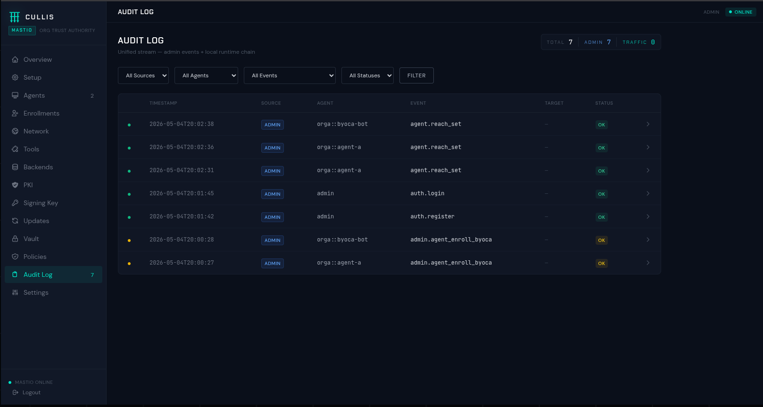Click the Vault lock icon
This screenshot has height=407, width=763.
pos(15,239)
